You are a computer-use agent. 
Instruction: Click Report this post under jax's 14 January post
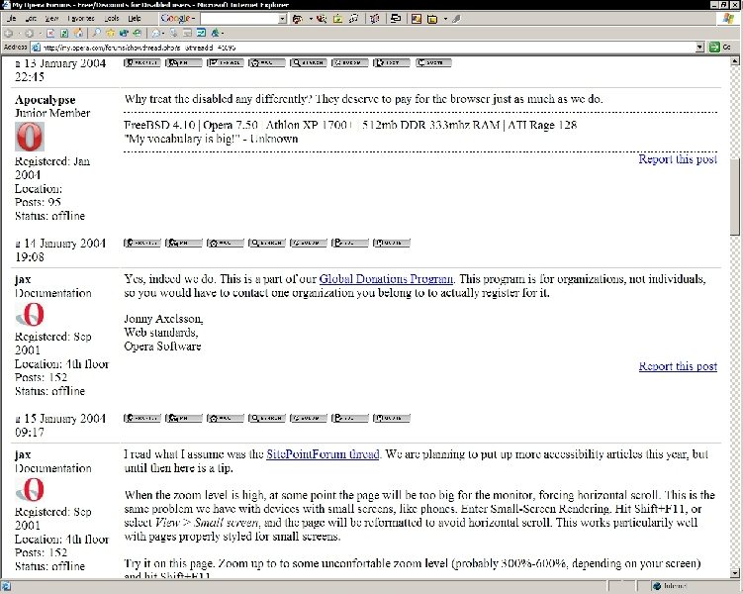(x=678, y=366)
